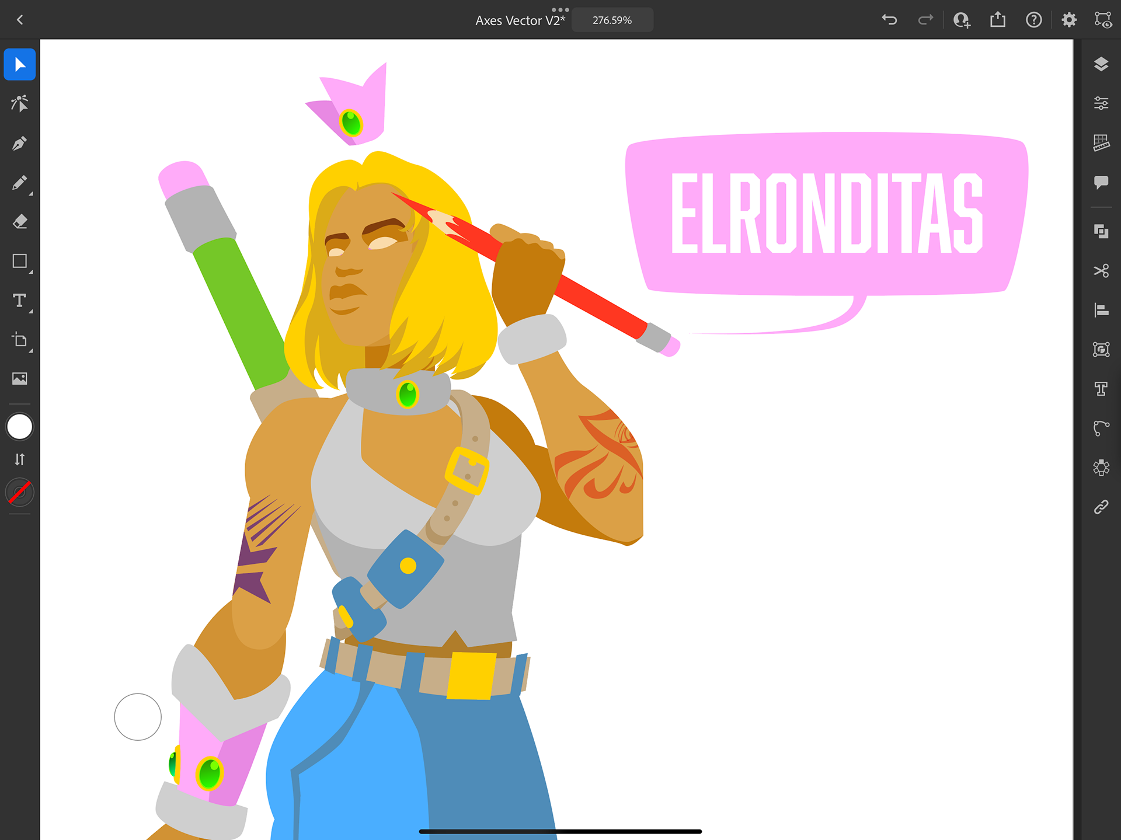Open the Properties panel
Image resolution: width=1121 pixels, height=840 pixels.
(x=1101, y=103)
